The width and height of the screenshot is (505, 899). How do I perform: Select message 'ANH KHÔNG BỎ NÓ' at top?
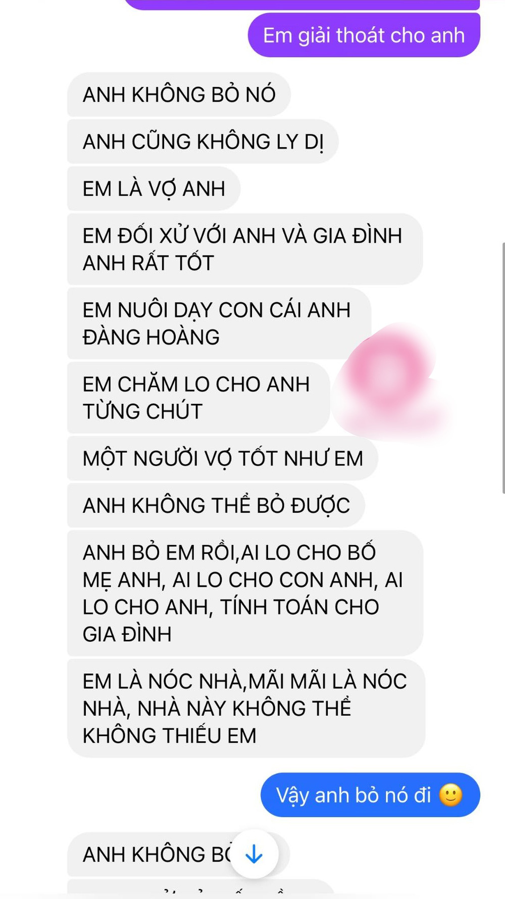tap(179, 94)
